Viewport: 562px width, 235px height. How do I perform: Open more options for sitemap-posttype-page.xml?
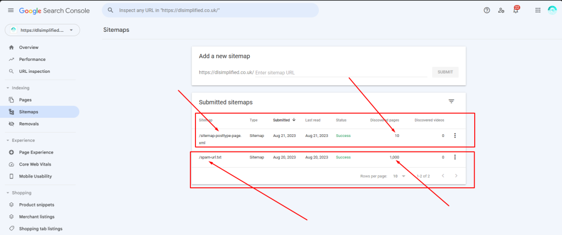(x=454, y=135)
